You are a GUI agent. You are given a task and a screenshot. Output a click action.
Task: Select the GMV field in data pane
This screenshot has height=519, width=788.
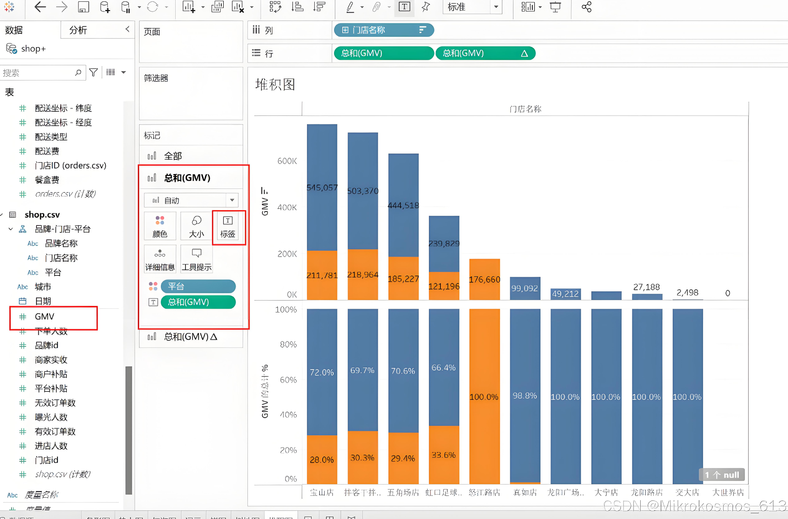tap(44, 317)
